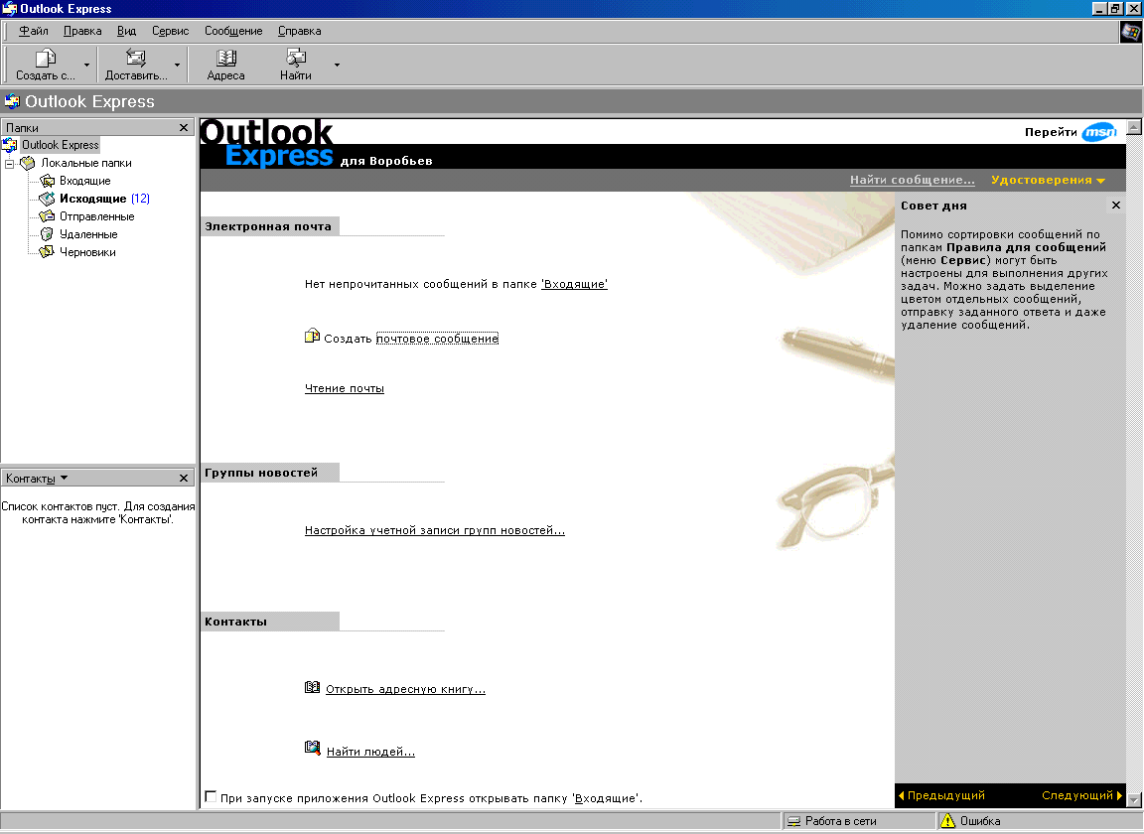This screenshot has height=834, width=1144.
Task: Select the Outlook Express root icon in folder tree
Action: (x=10, y=145)
